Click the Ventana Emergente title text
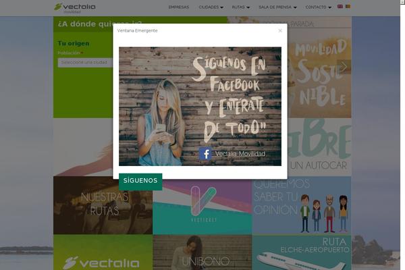405x270 pixels. (x=138, y=30)
